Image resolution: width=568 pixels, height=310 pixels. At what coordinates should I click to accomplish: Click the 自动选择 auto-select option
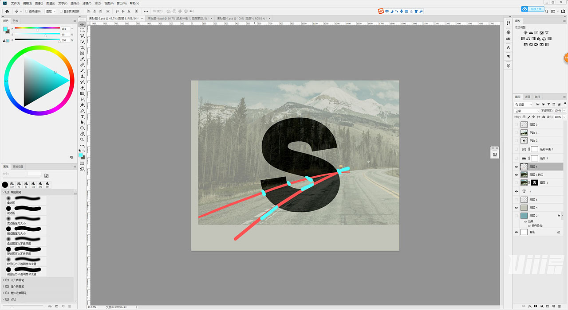click(x=28, y=11)
